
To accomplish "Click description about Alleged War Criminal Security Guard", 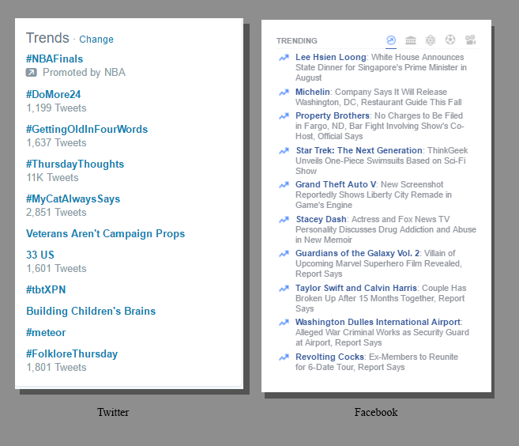I will point(382,338).
